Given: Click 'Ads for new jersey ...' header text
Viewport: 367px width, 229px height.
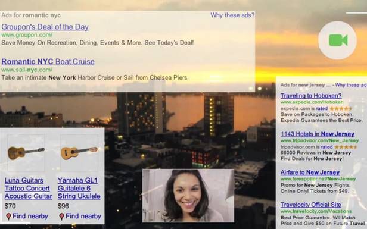Looking at the screenshot, I should click(305, 85).
